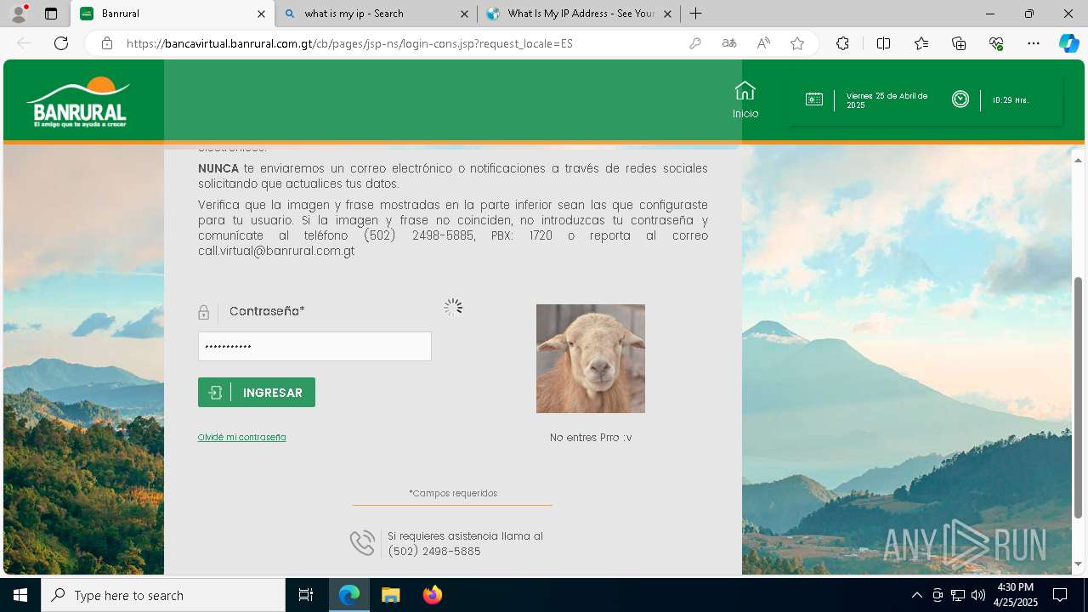Click the Contraseña password field

[x=314, y=347]
